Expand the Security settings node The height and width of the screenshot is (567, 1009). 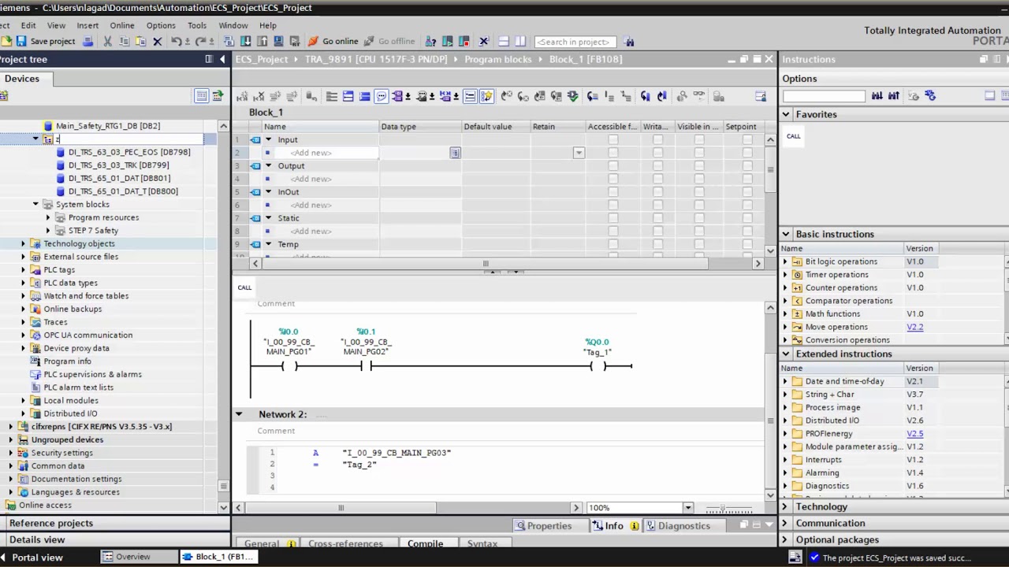click(x=10, y=453)
